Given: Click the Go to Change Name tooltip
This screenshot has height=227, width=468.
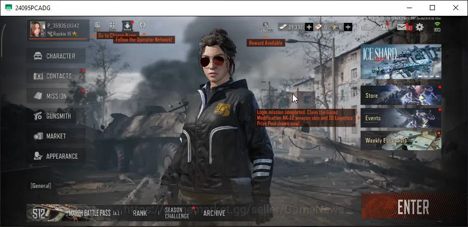Looking at the screenshot, I should (118, 36).
